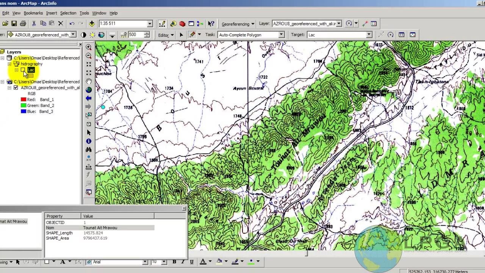The height and width of the screenshot is (273, 485).
Task: Open the editor Attributes table icon
Action: point(402,35)
